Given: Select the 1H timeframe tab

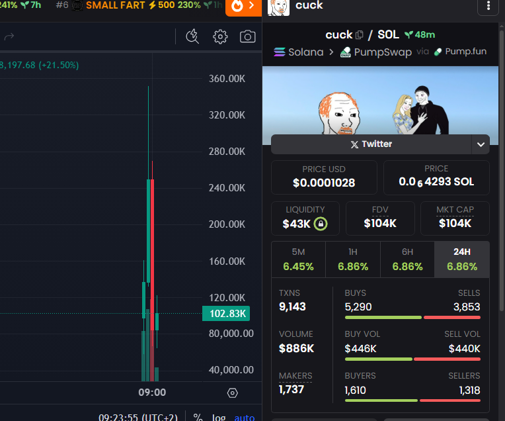Looking at the screenshot, I should [353, 259].
